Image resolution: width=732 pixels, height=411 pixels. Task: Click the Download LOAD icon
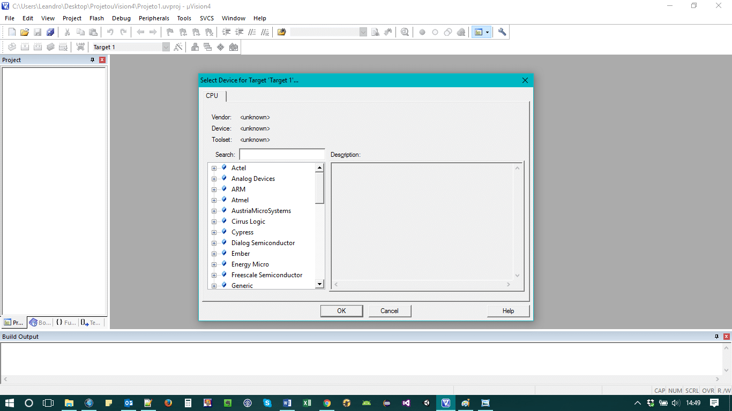(80, 47)
